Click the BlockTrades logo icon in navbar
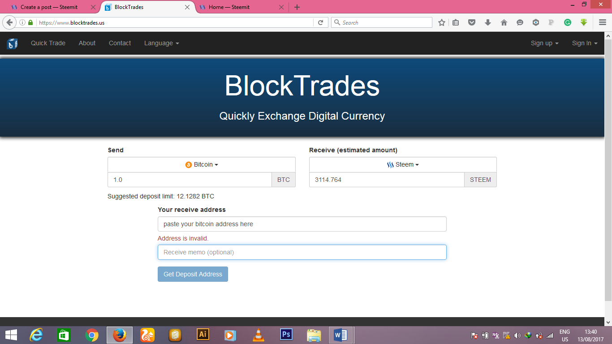The image size is (612, 344). (12, 43)
